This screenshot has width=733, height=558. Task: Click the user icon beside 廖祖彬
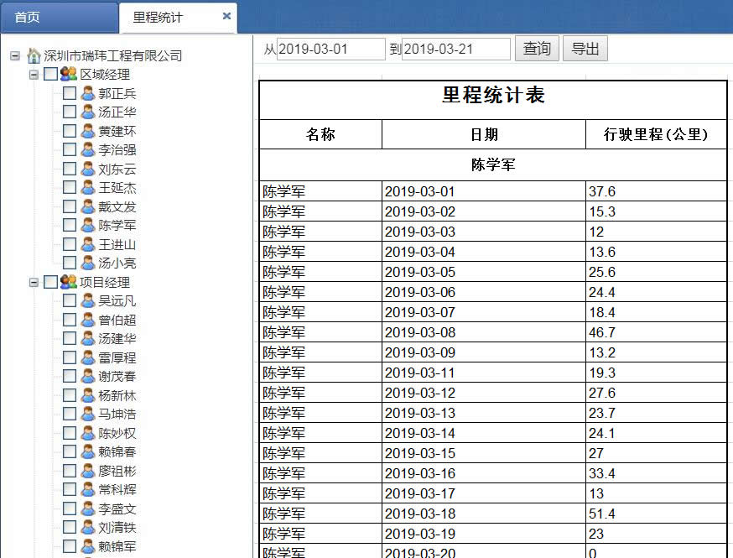pos(88,471)
